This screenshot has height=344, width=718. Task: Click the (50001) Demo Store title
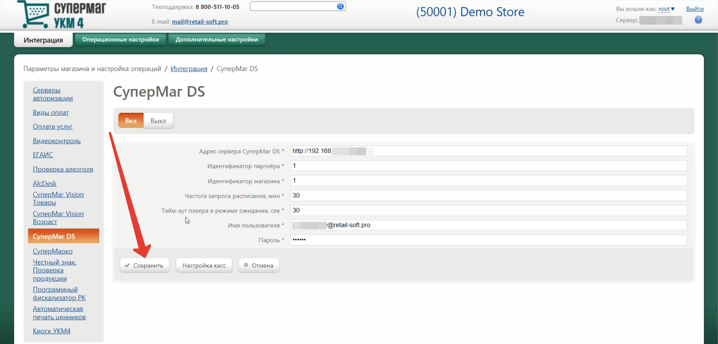pos(470,12)
